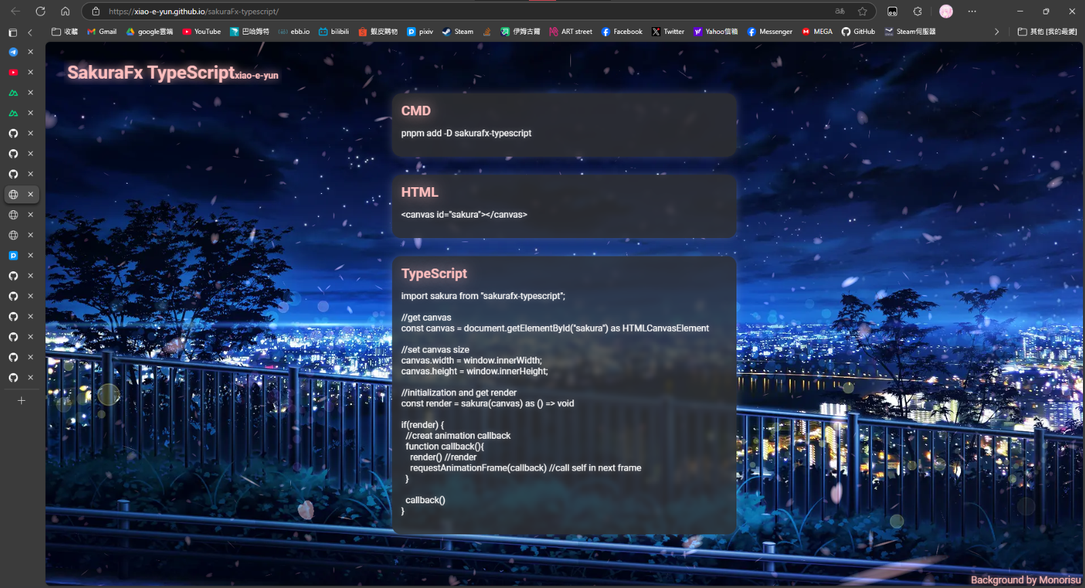The width and height of the screenshot is (1085, 588).
Task: Open the 收藏 bookmarks folder
Action: click(65, 32)
